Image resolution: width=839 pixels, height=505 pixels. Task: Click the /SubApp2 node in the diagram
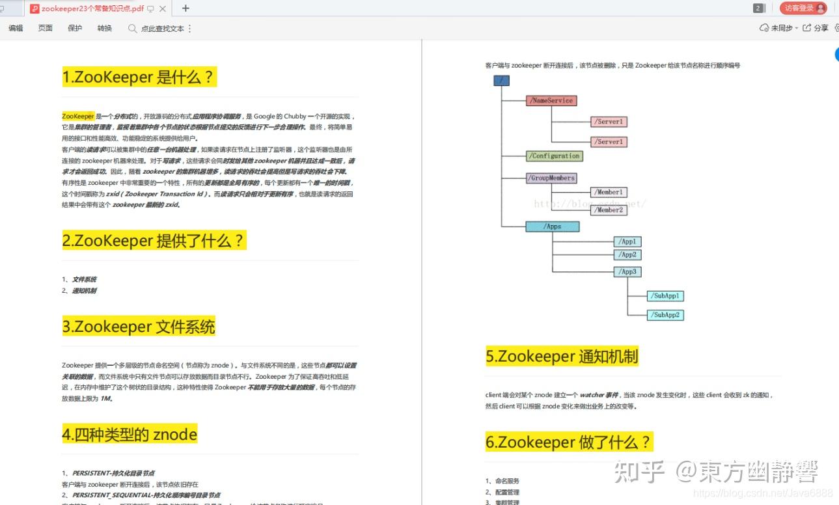point(665,315)
